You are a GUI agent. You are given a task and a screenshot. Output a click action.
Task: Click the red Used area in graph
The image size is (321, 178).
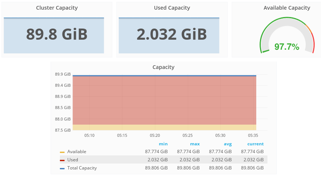click(x=164, y=100)
